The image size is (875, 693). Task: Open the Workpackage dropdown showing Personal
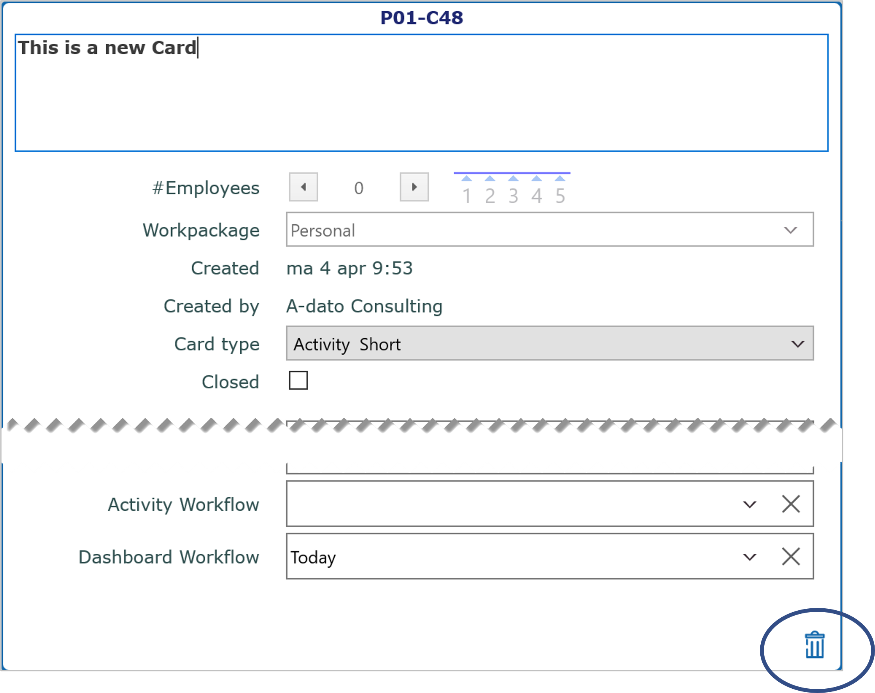click(550, 230)
